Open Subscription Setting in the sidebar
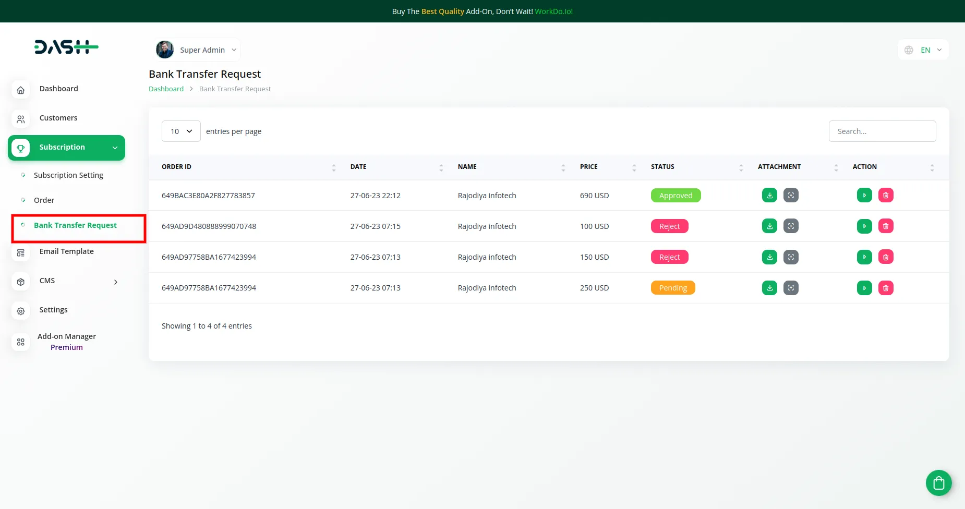 click(x=68, y=175)
